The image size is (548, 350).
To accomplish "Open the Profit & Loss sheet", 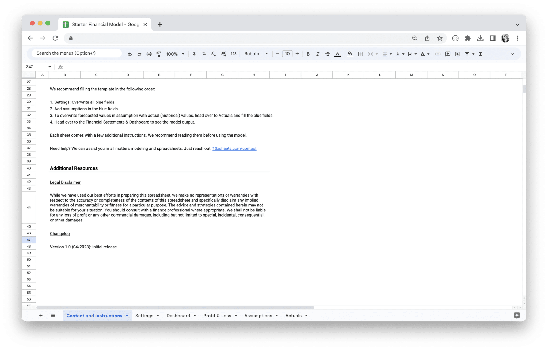I will (217, 316).
